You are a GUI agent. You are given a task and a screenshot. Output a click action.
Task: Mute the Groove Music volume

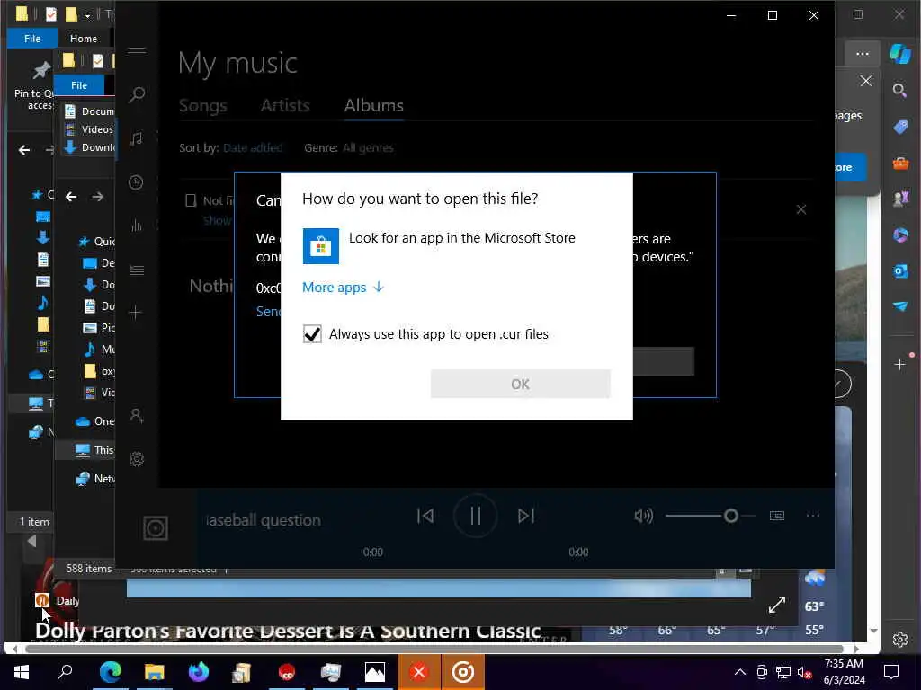click(644, 516)
